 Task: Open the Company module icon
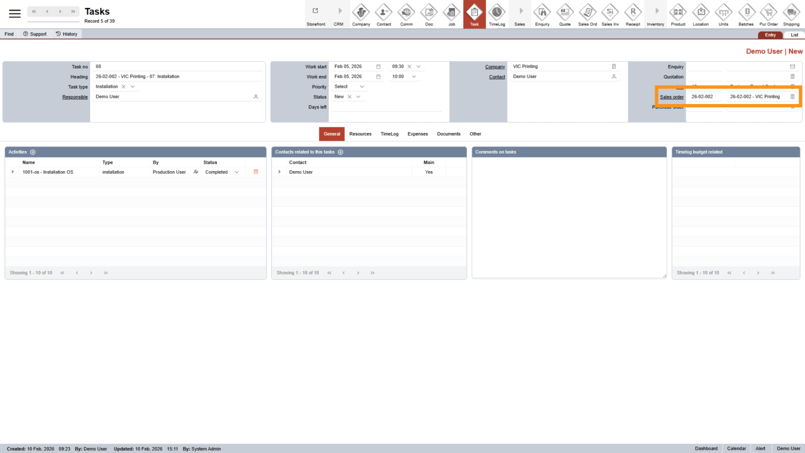point(361,14)
